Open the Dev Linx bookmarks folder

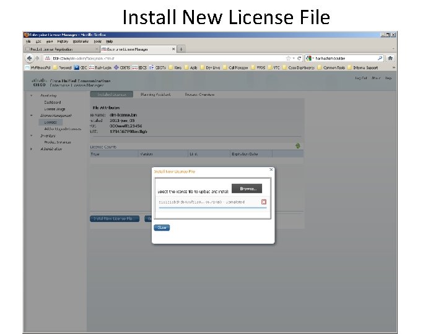210,67
